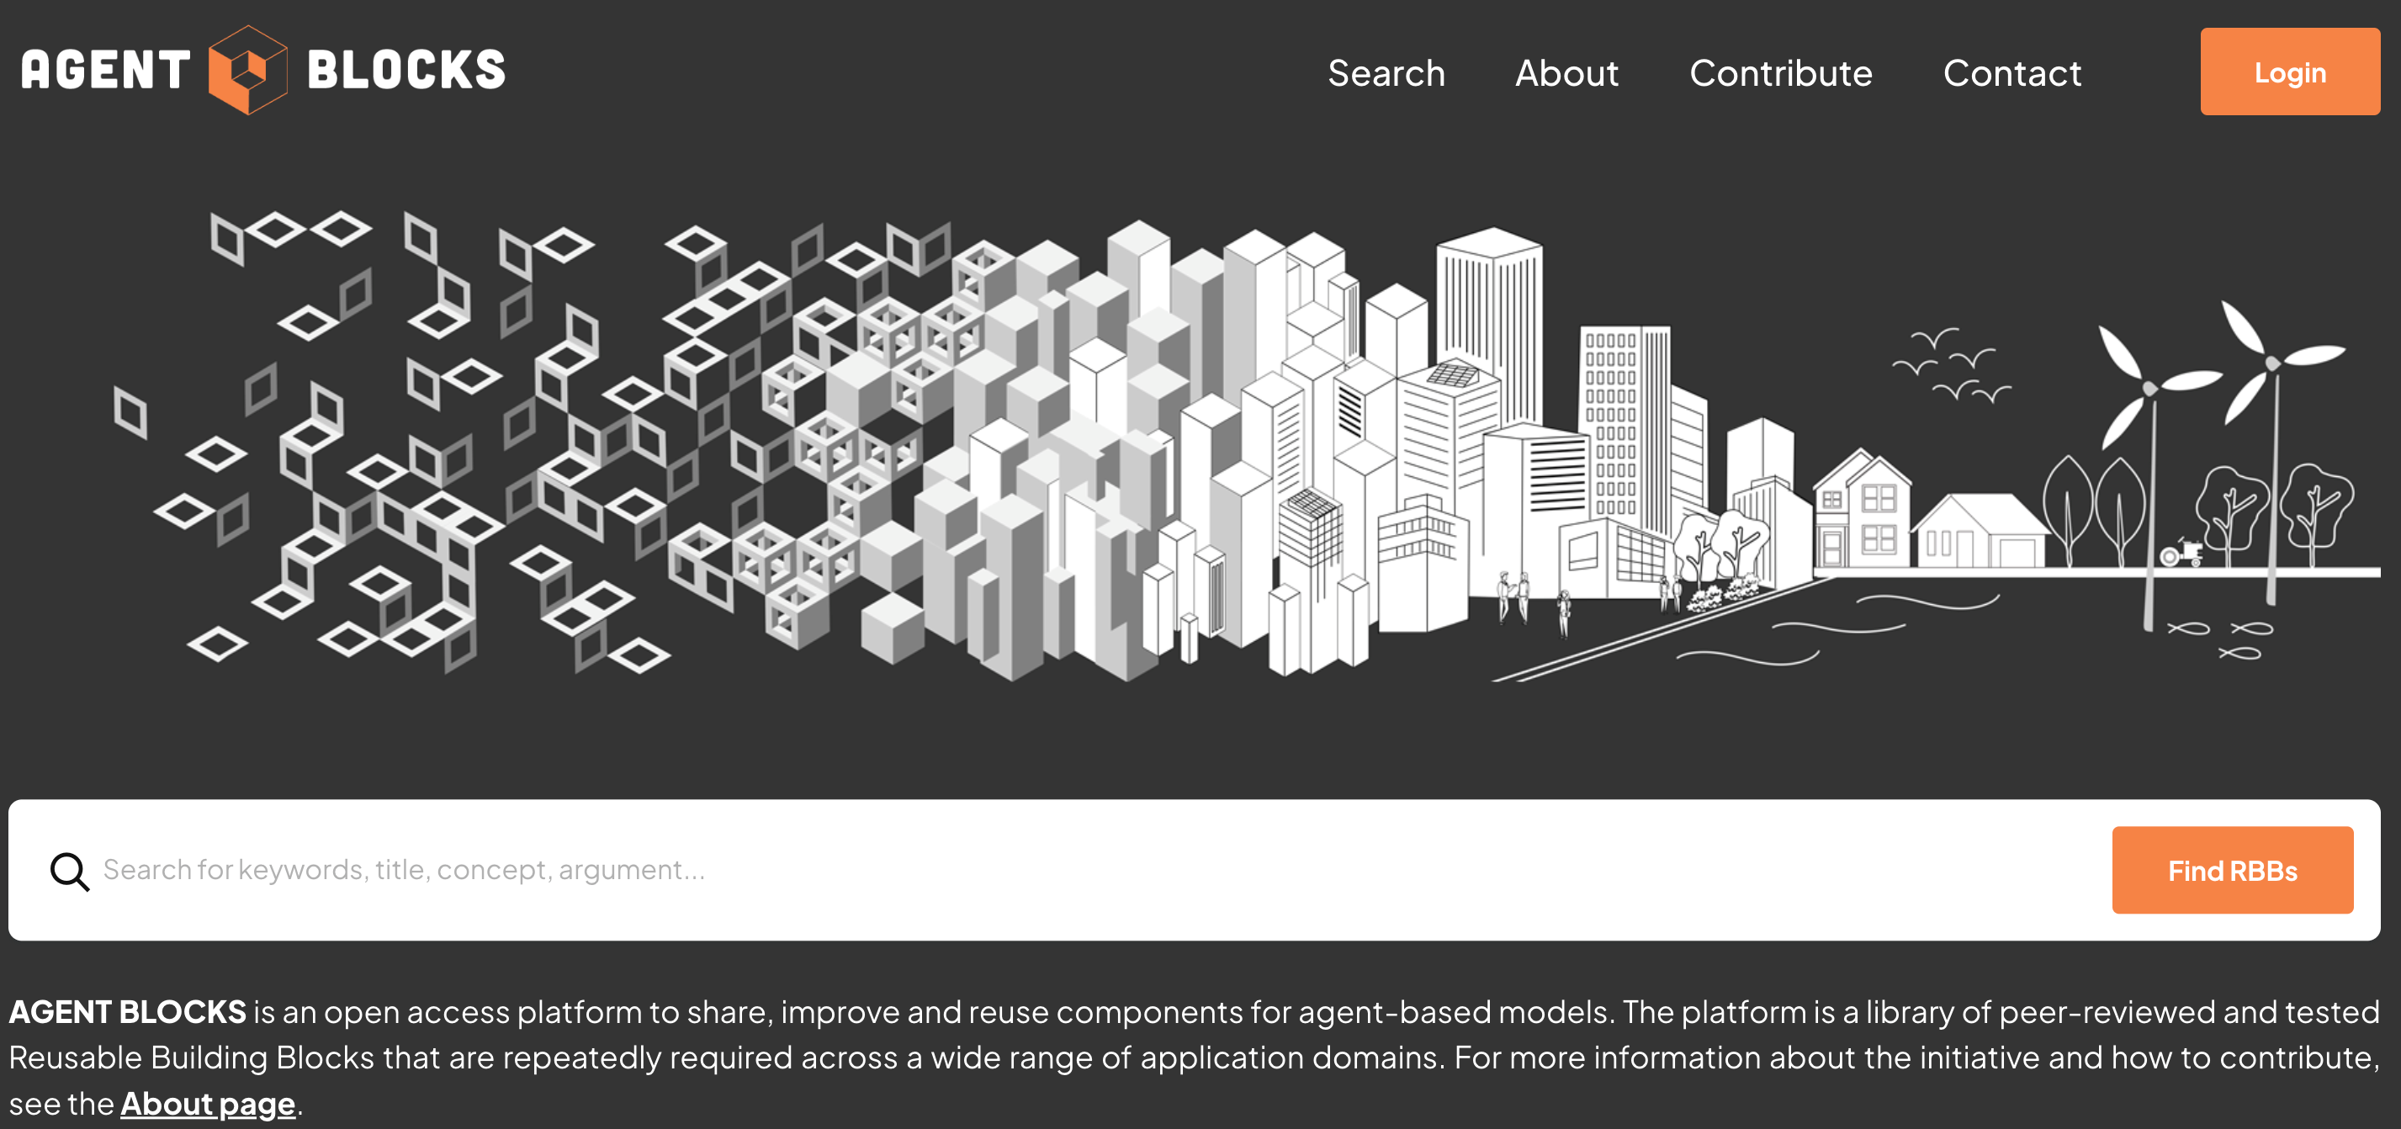The height and width of the screenshot is (1129, 2401).
Task: Click the tractor in the illustration
Action: click(x=2182, y=552)
